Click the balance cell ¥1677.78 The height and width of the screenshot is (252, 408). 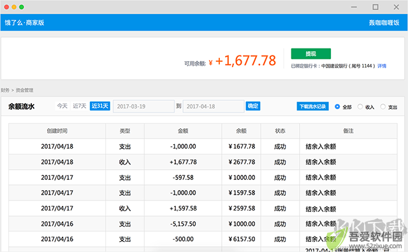242,147
